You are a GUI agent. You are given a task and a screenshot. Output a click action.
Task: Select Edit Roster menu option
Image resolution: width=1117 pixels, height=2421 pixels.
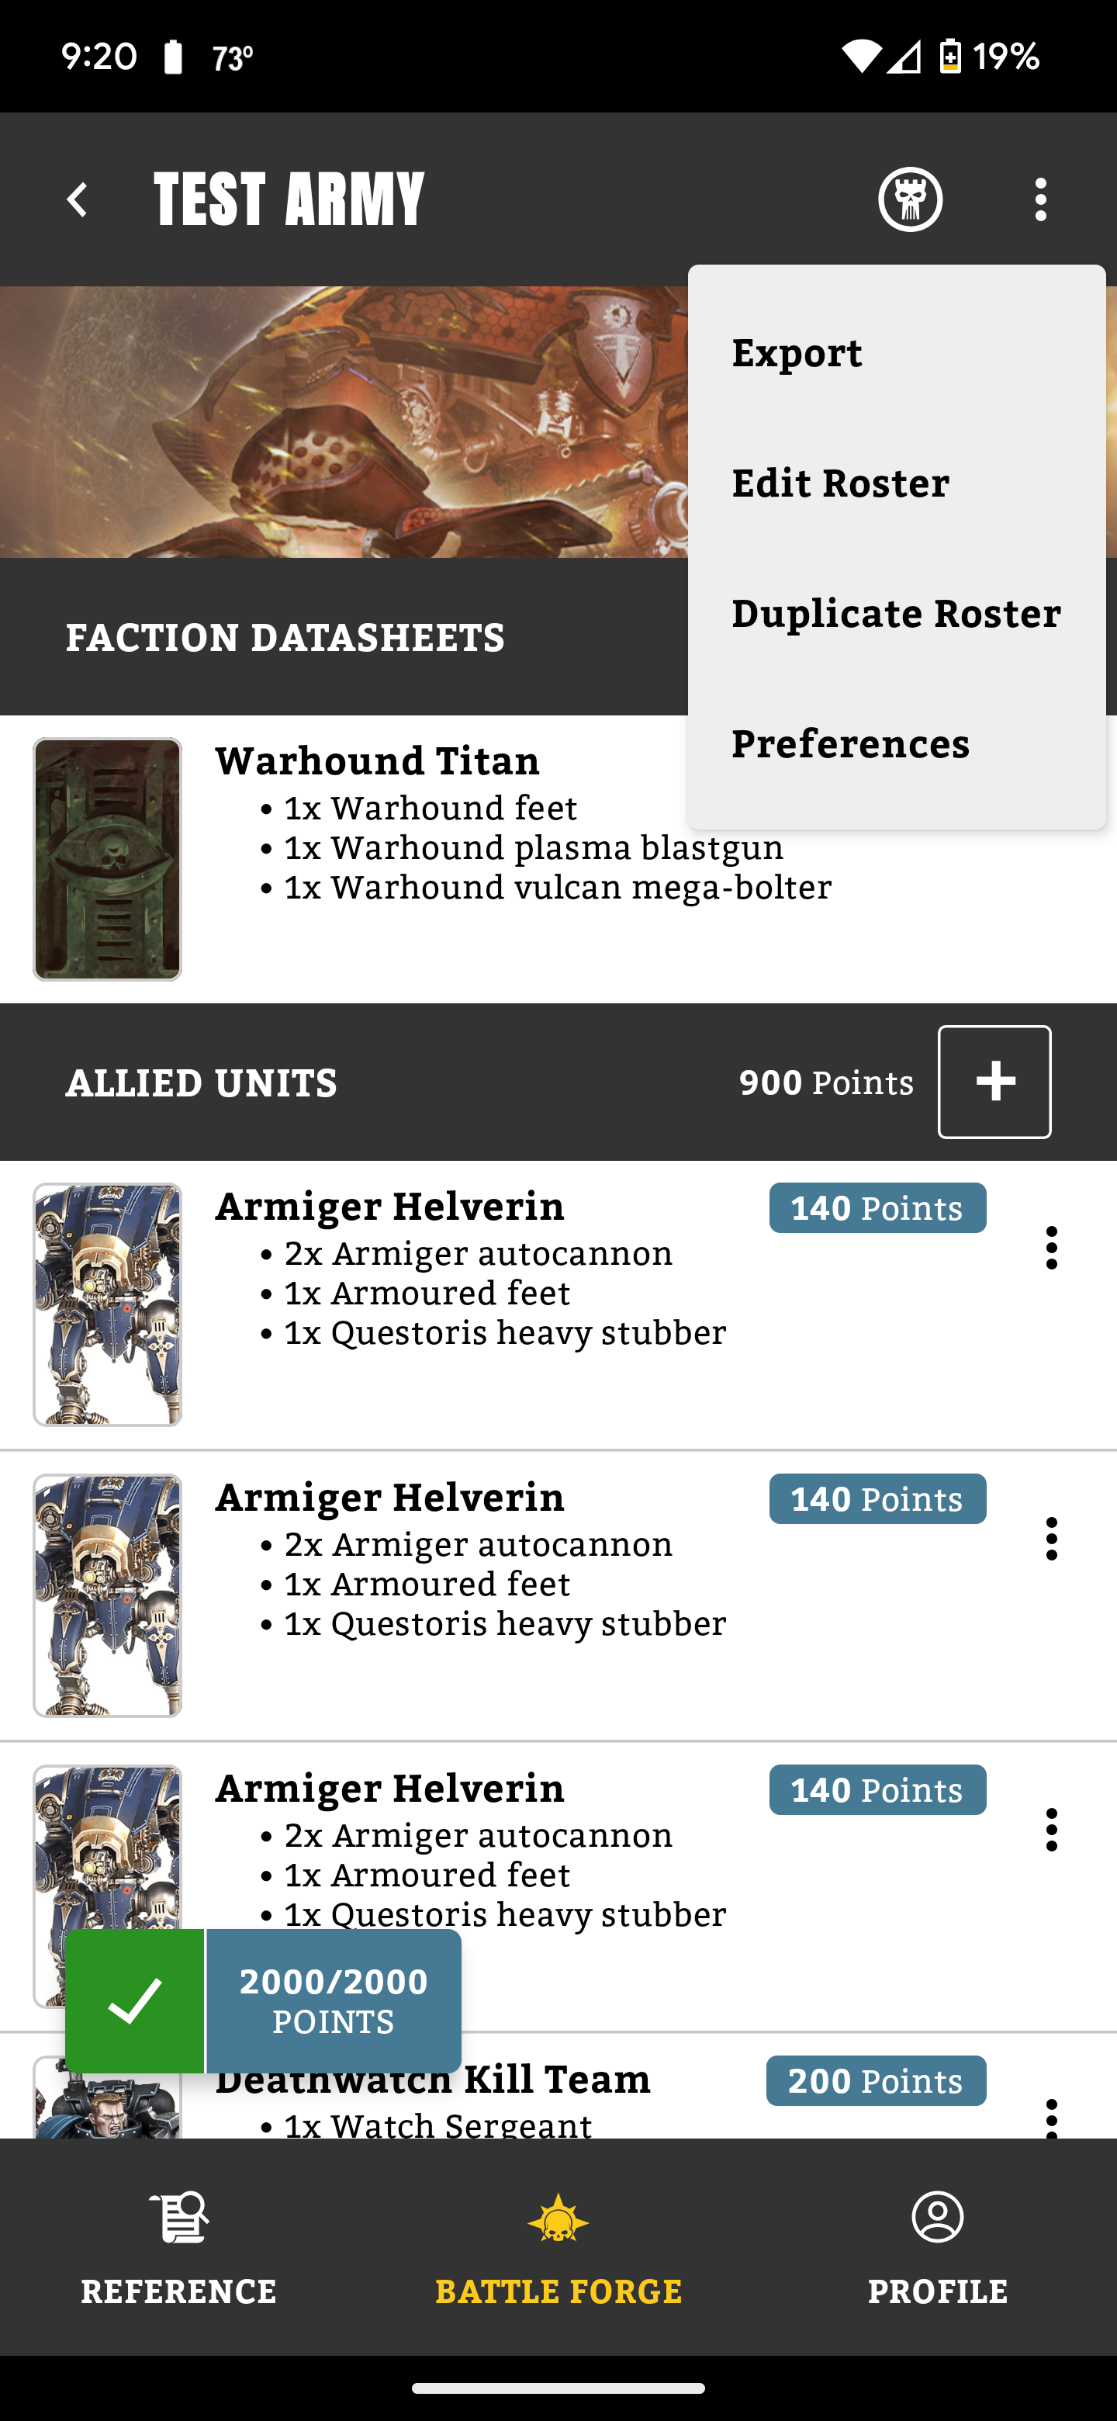coord(840,483)
